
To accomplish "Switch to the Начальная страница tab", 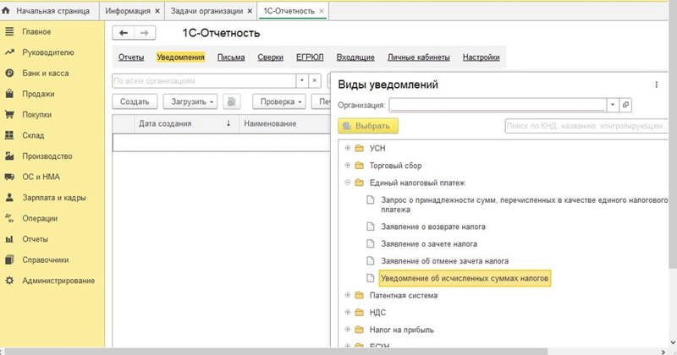I will (49, 11).
